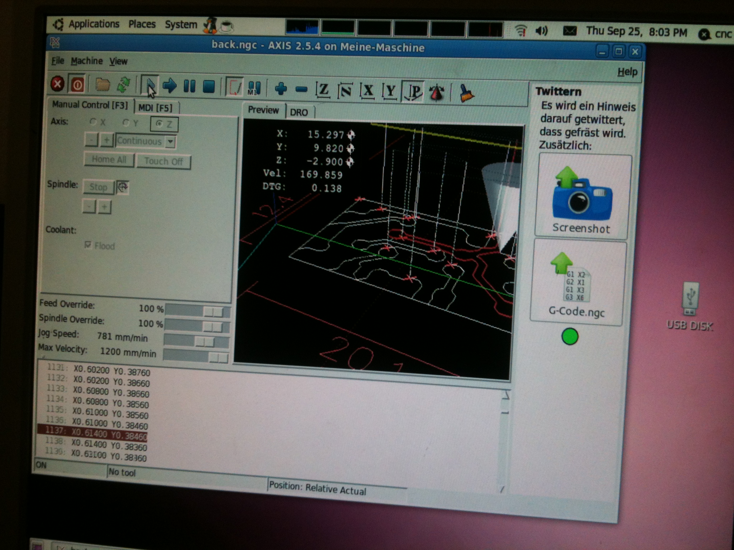Jog axis in the negative direction
This screenshot has height=550, width=734.
click(91, 140)
